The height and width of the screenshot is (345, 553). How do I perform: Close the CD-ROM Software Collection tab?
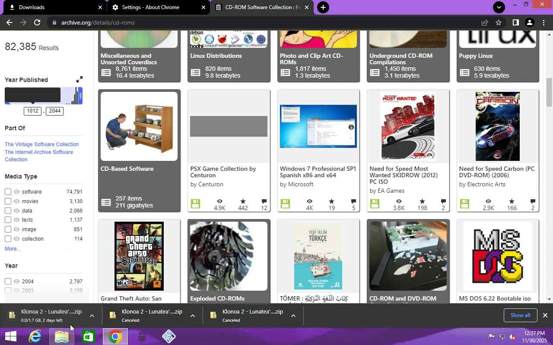coord(307,7)
